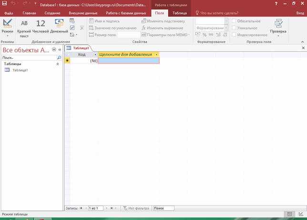
Task: Click the highlighted empty cell in new row
Action: [129, 61]
